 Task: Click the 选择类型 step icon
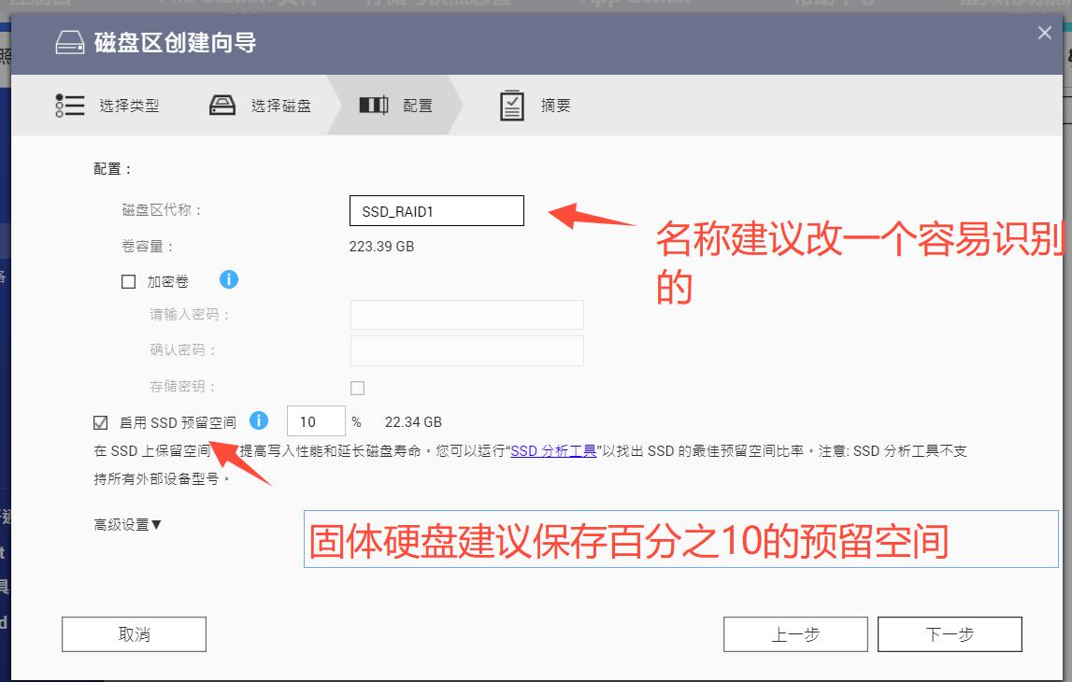[x=70, y=105]
